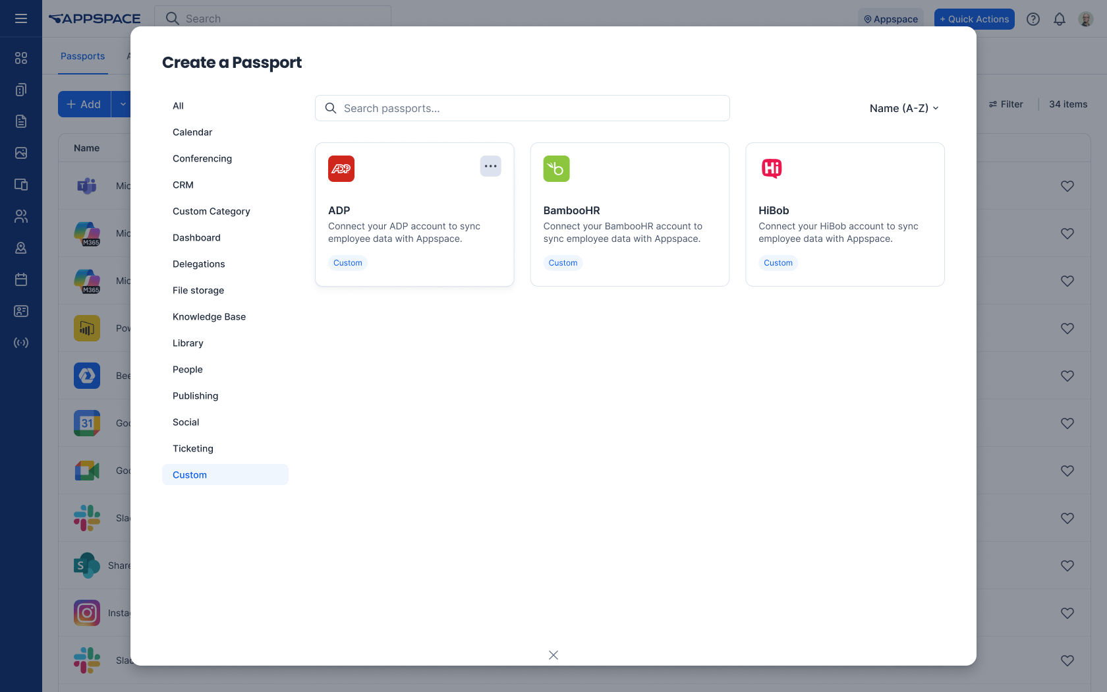1107x692 pixels.
Task: Open the user profile avatar
Action: [1086, 19]
